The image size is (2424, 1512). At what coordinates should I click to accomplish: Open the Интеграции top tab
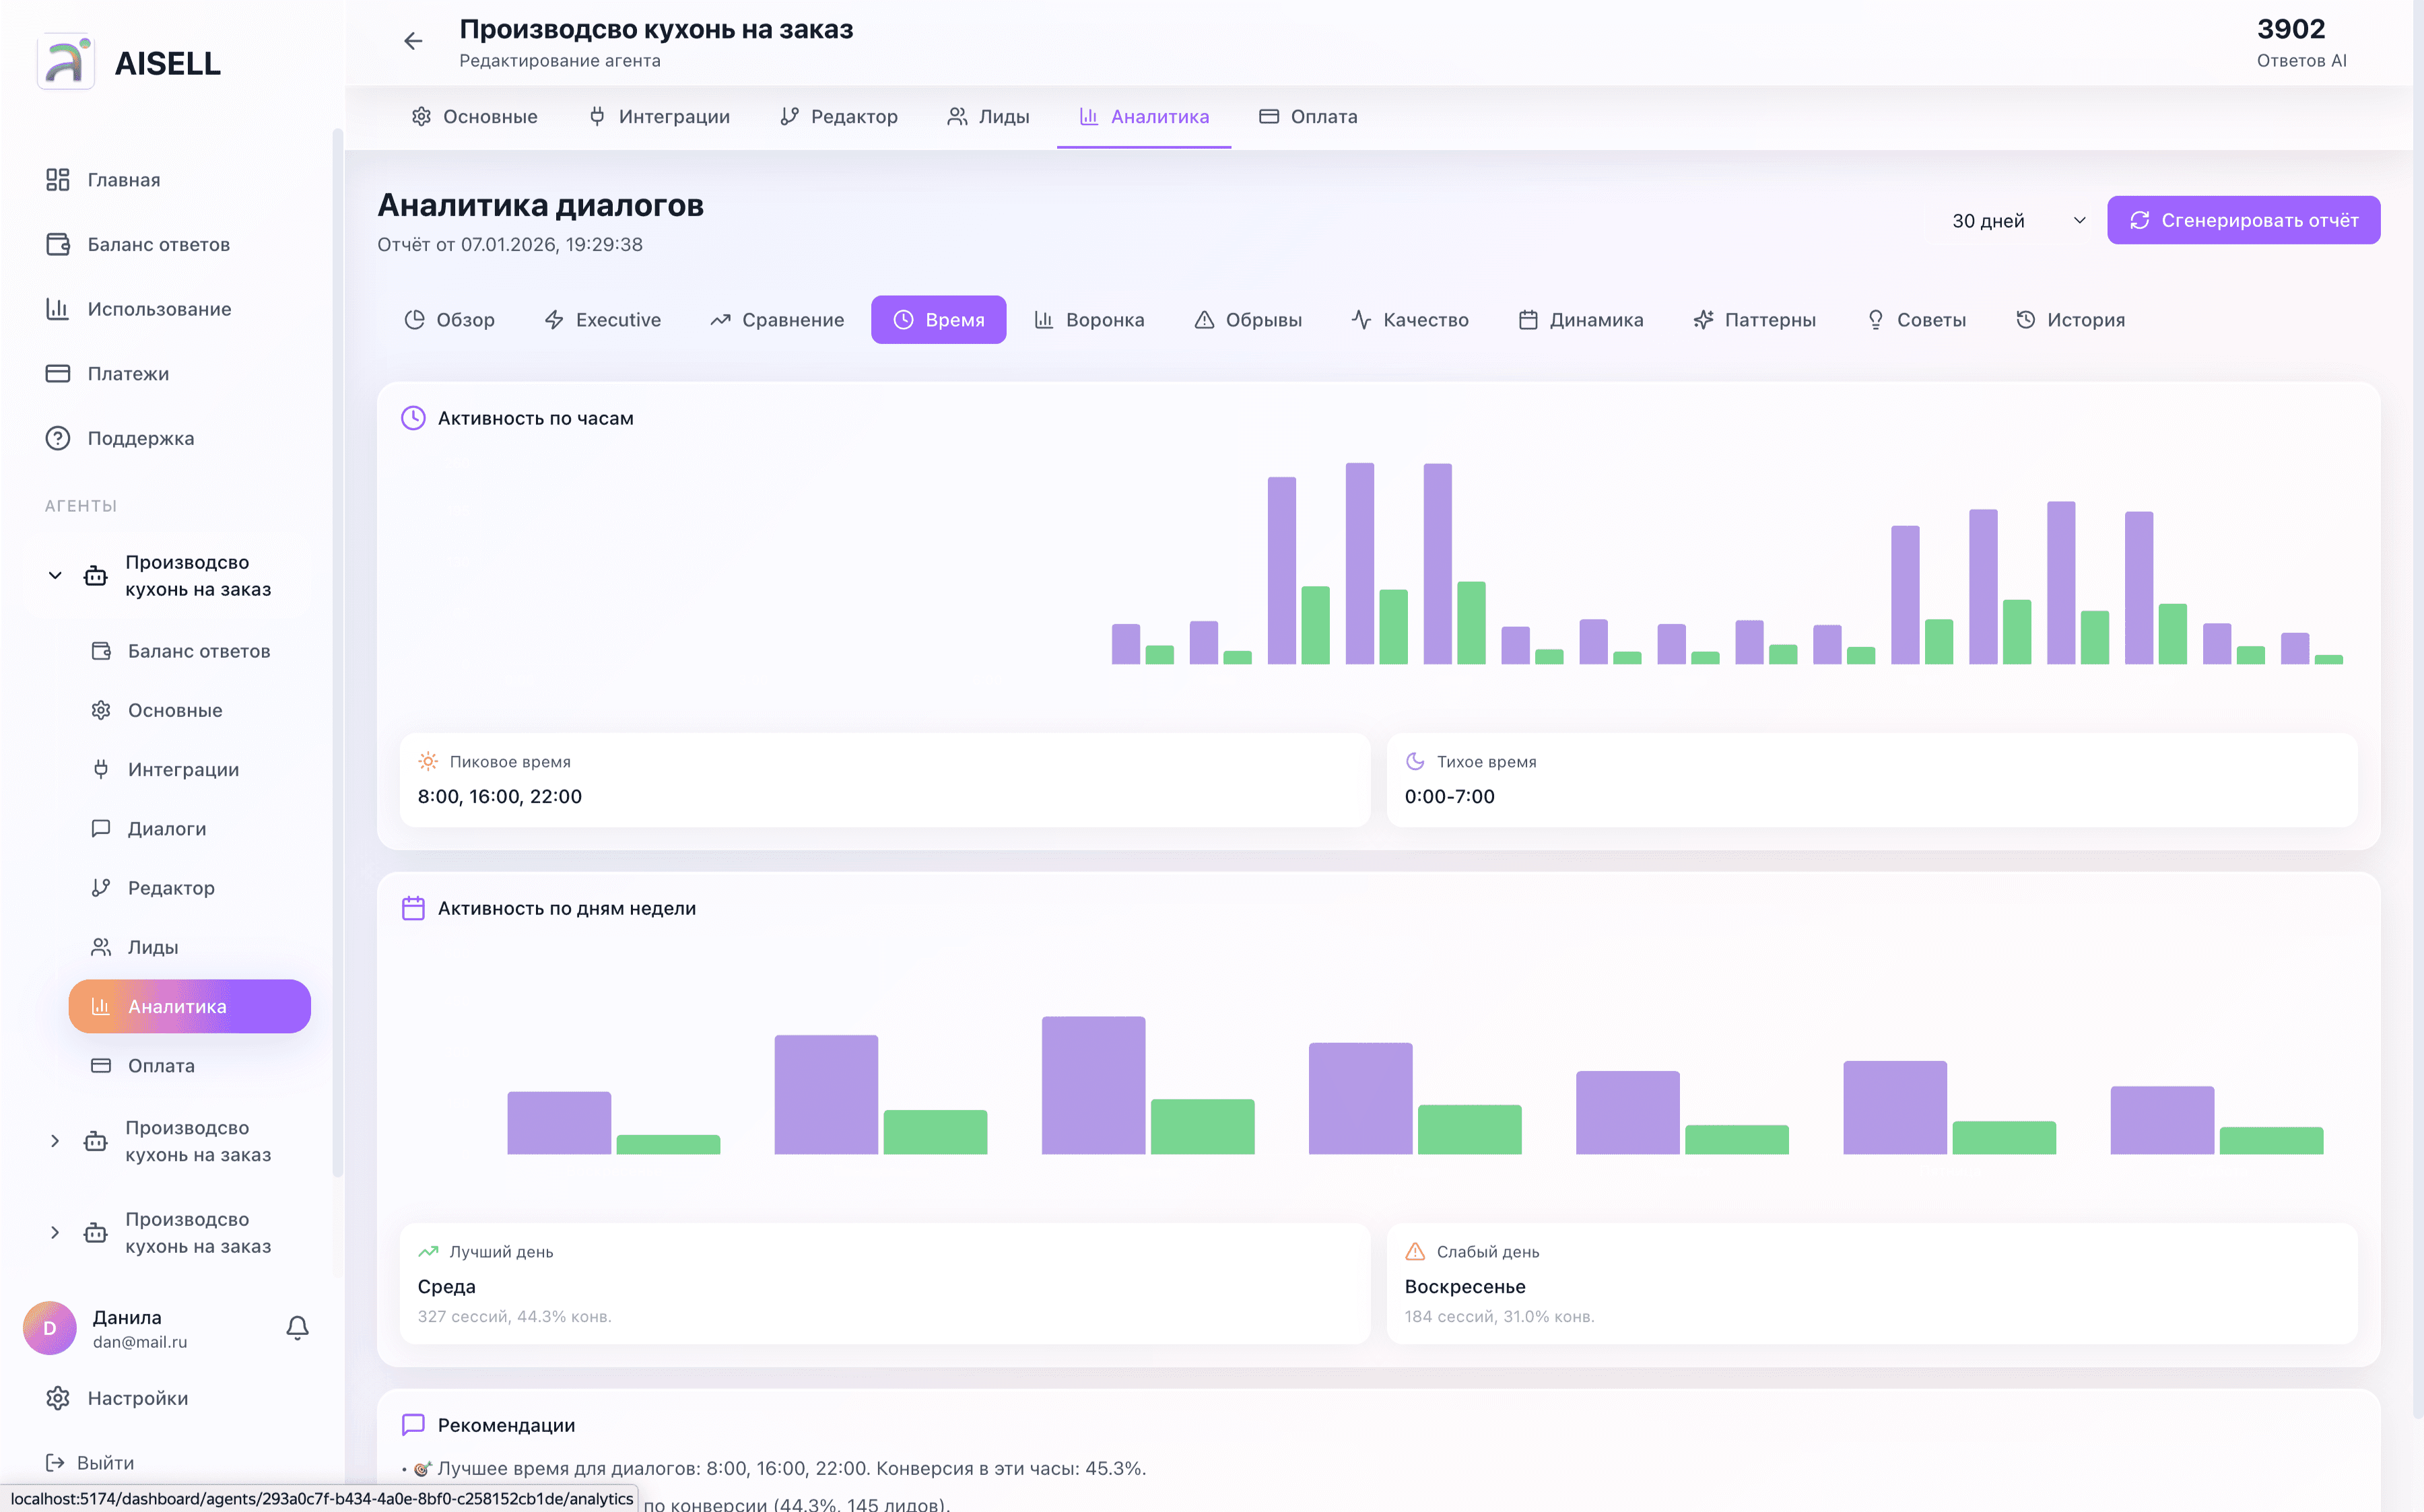tap(659, 116)
